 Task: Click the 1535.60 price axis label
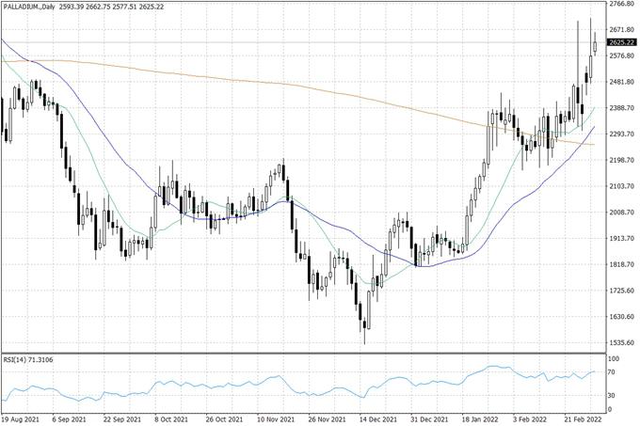click(x=620, y=342)
